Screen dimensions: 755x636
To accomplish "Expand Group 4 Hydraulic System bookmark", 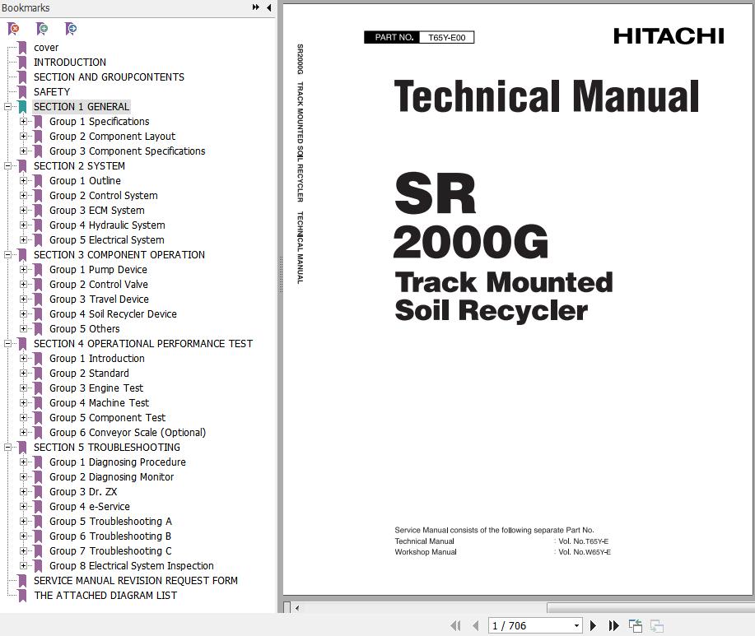I will pos(23,225).
